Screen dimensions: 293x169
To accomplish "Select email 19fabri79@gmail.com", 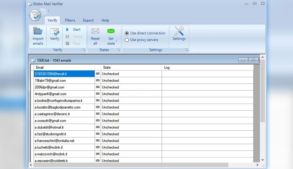I will (64, 80).
